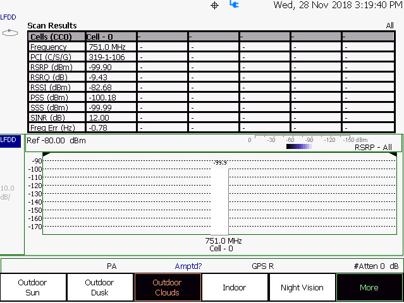
Task: Click the -99.90 RSRP value
Action: pyautogui.click(x=100, y=67)
